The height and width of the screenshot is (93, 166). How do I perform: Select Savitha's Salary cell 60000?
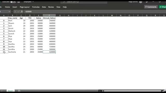tap(38, 47)
